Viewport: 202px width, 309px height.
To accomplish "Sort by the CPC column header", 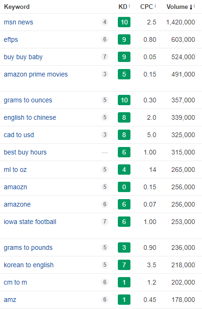I will coord(146,7).
